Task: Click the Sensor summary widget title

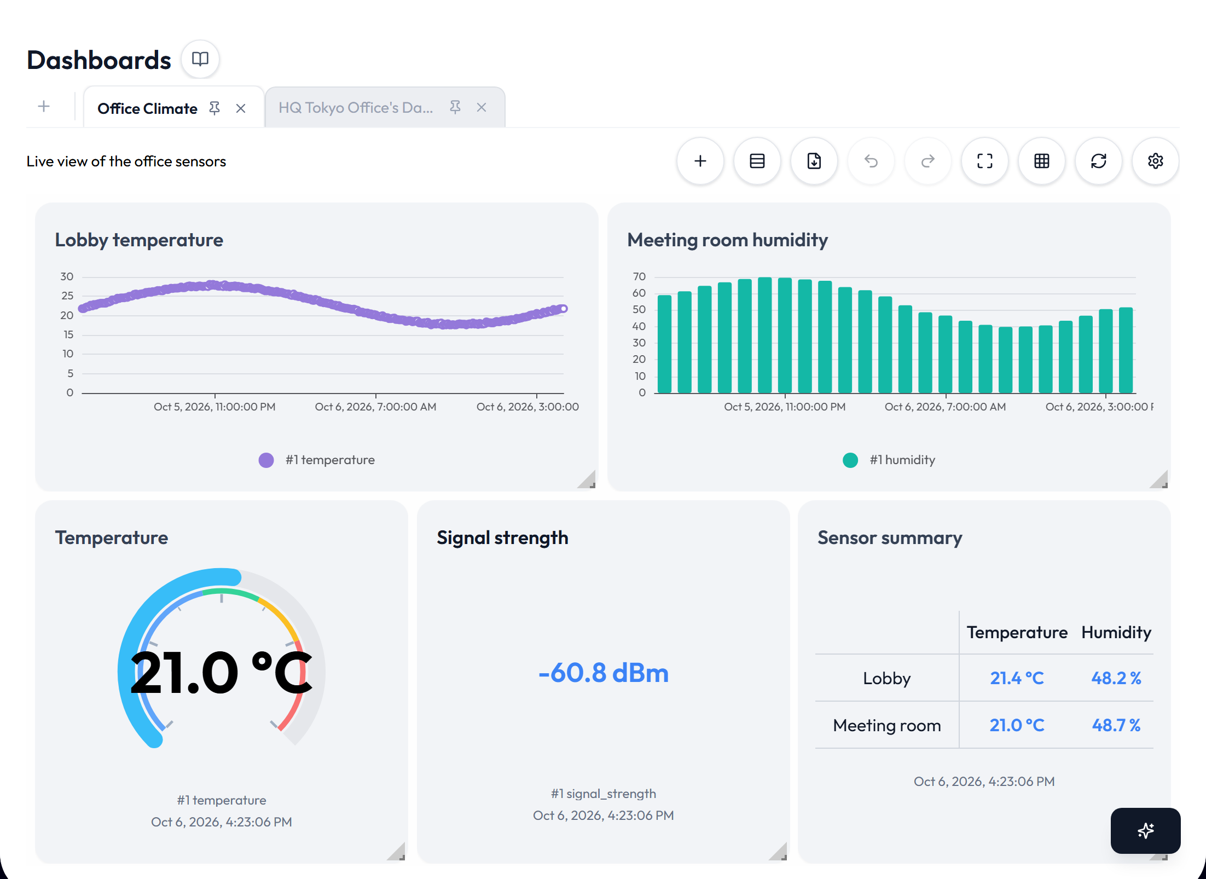Action: coord(890,537)
